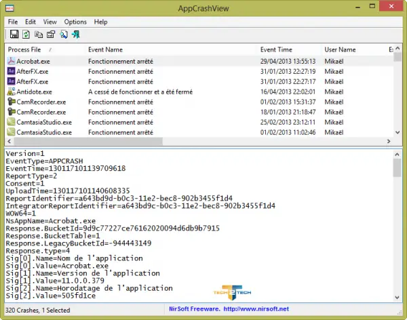Click the Exit toolbar icon
The image size is (407, 320).
(76, 35)
